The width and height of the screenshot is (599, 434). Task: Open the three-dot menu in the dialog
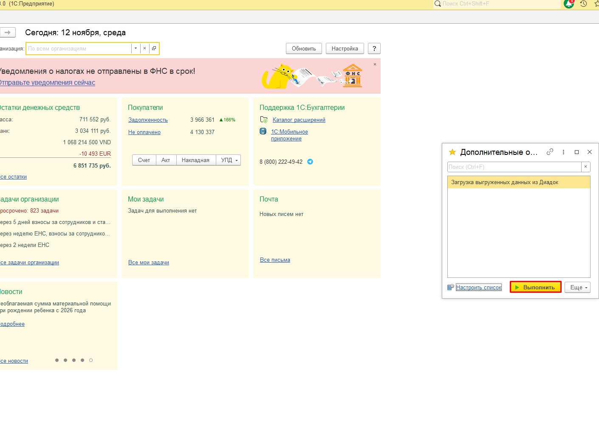tap(563, 152)
